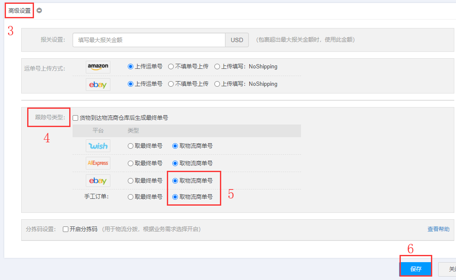This screenshot has width=456, height=280.
Task: Select 不填单号上传 for Amazon
Action: tap(171, 67)
